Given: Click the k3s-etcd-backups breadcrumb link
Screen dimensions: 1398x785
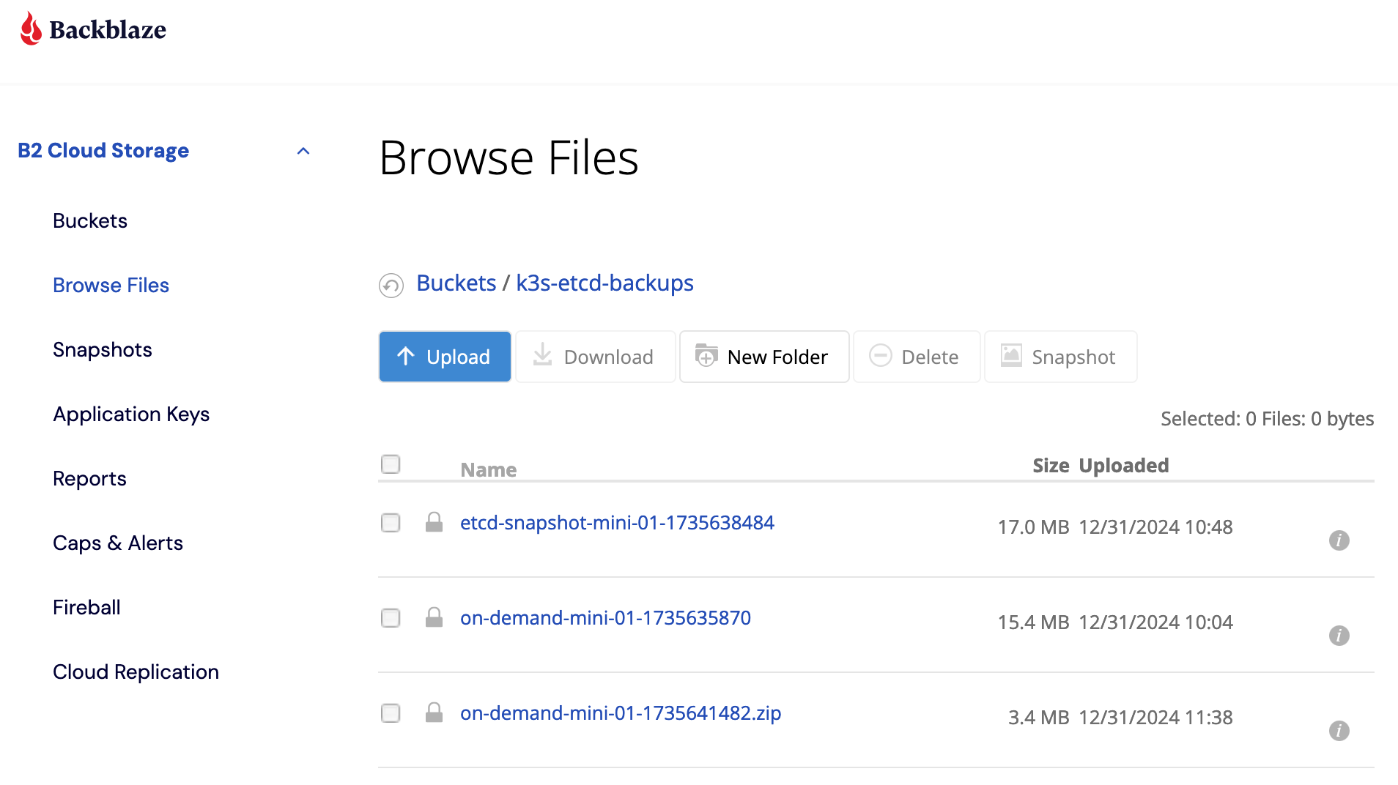Looking at the screenshot, I should point(604,283).
